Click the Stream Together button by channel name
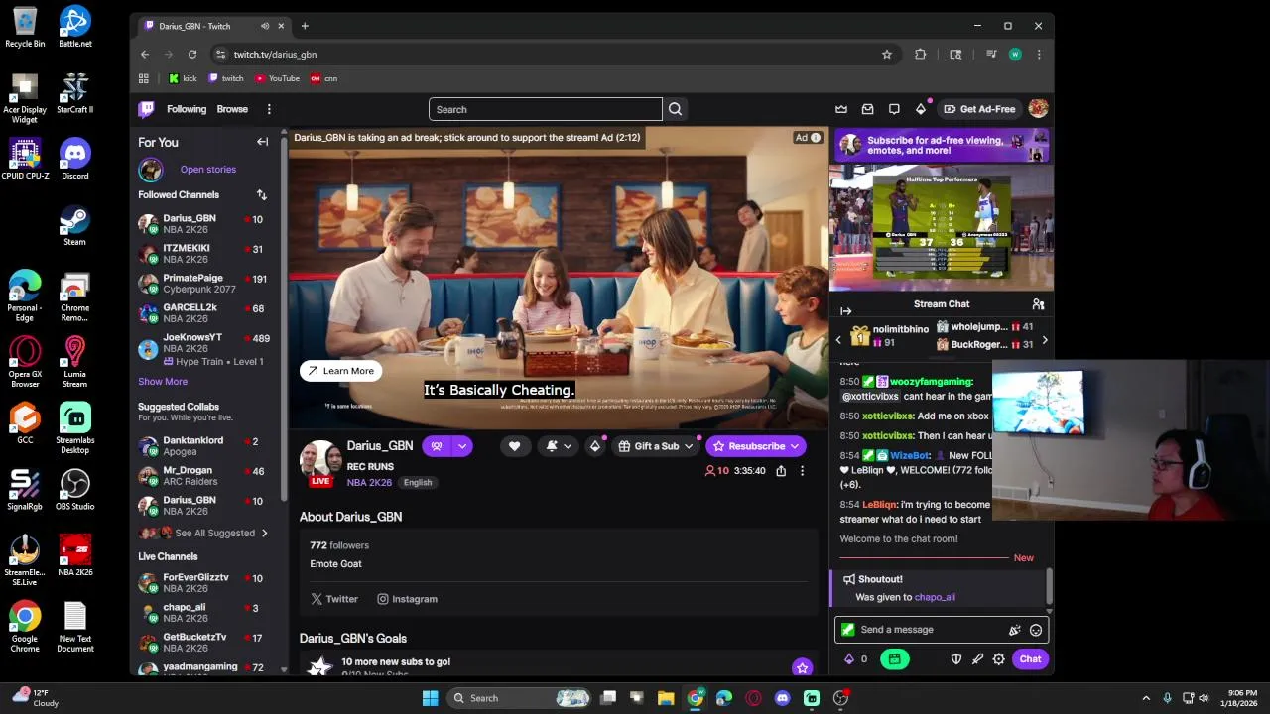 pos(437,446)
